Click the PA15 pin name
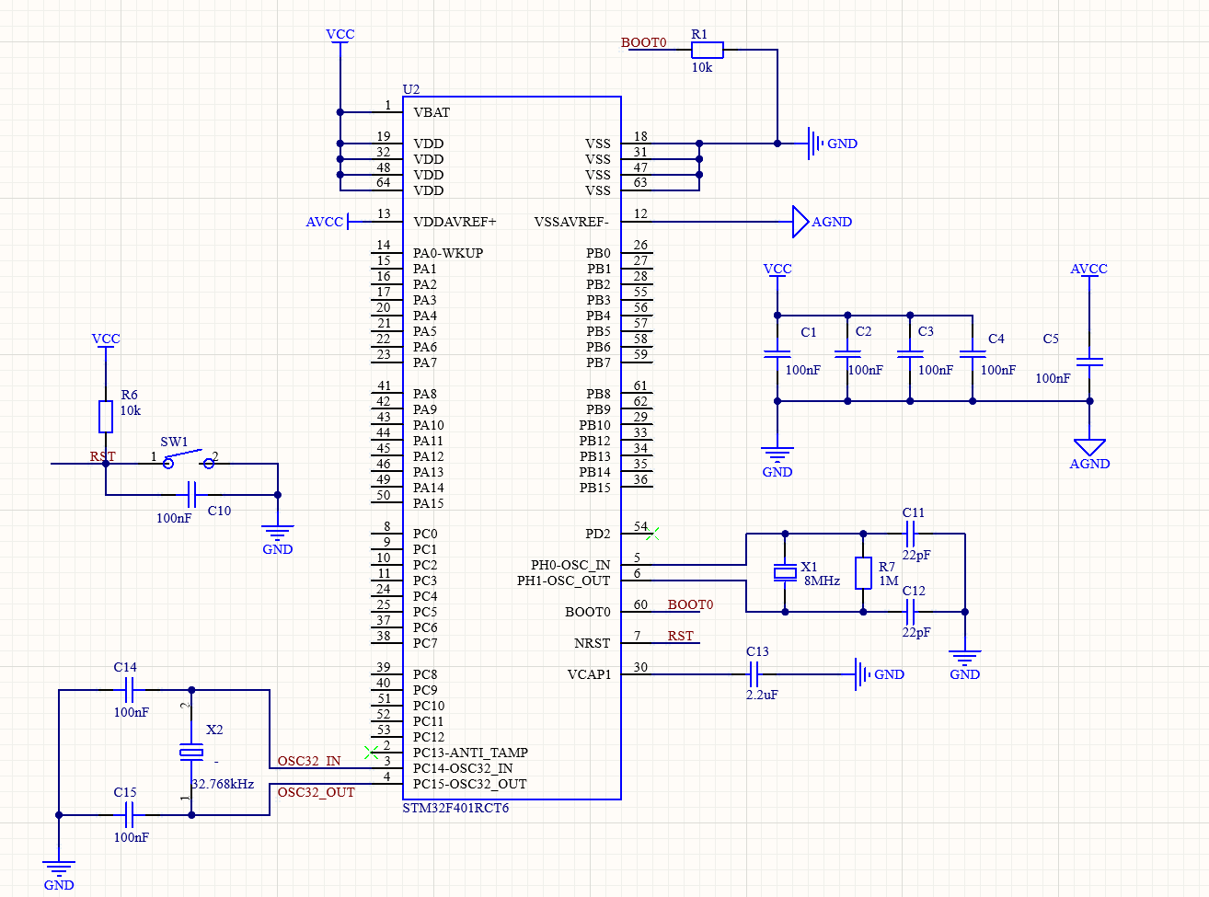The width and height of the screenshot is (1209, 897). (x=429, y=503)
